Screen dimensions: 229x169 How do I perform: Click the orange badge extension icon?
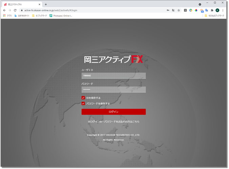pyautogui.click(x=202, y=11)
